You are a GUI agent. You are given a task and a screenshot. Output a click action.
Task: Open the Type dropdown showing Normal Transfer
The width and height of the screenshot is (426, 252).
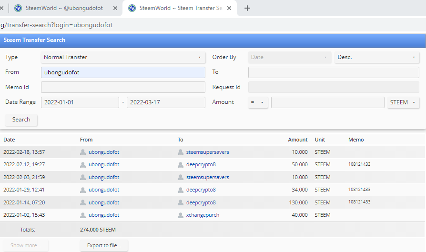coord(123,57)
